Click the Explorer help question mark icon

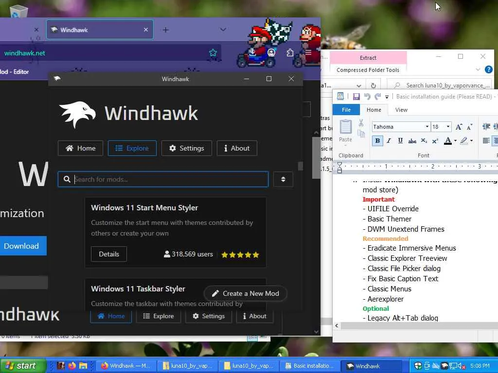coord(489,69)
